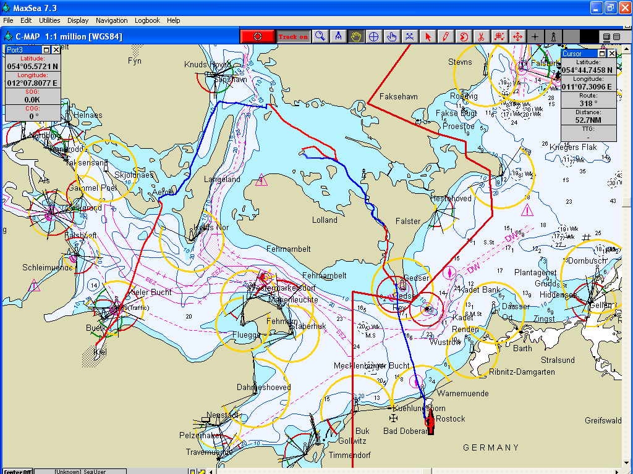Viewport: 633px width, 474px height.
Task: Select the magnifier zoom tool
Action: pyautogui.click(x=320, y=36)
